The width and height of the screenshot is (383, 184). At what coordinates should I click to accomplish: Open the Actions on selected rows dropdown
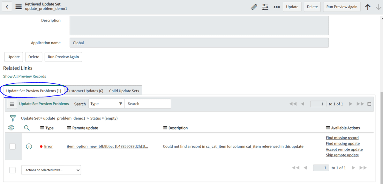point(51,170)
